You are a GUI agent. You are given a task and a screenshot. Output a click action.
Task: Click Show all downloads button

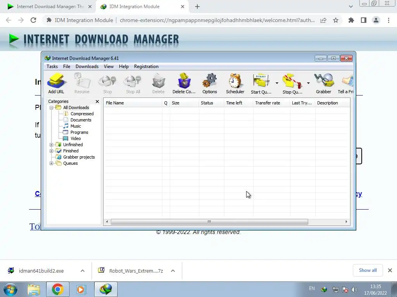pyautogui.click(x=368, y=270)
